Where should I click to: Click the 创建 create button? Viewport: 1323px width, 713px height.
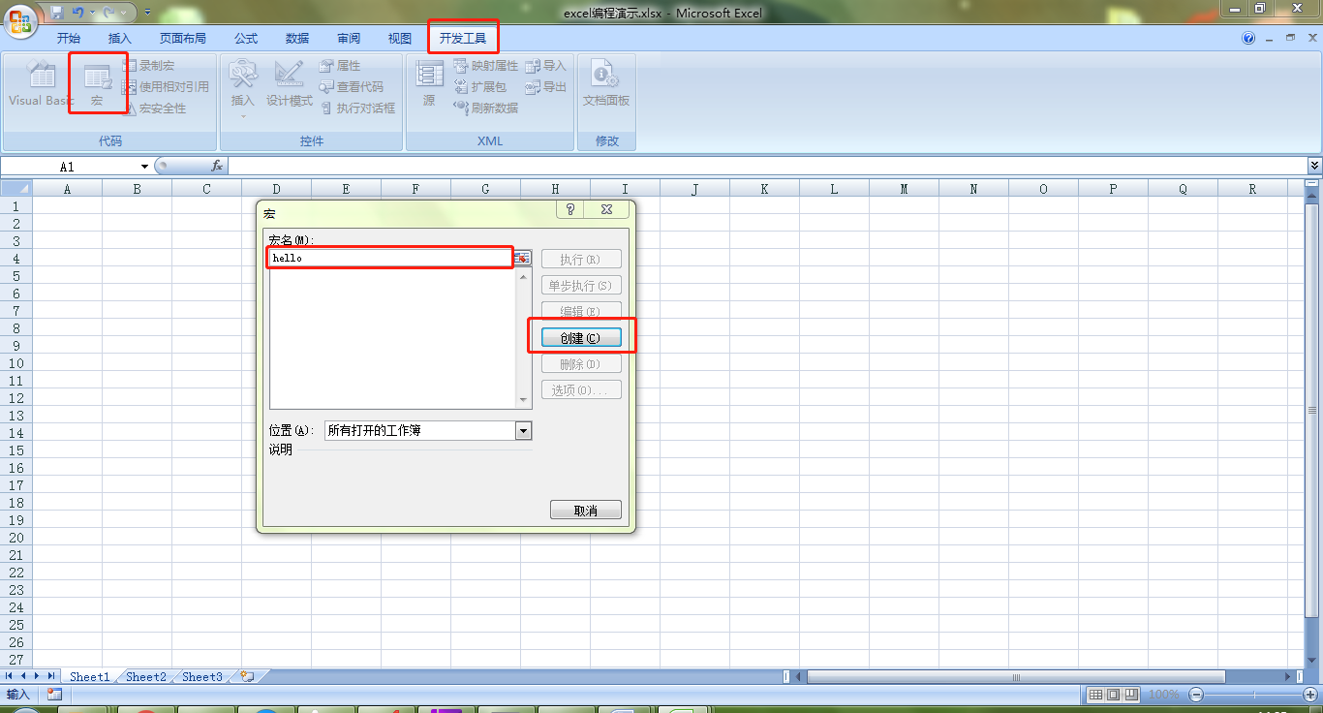click(581, 338)
